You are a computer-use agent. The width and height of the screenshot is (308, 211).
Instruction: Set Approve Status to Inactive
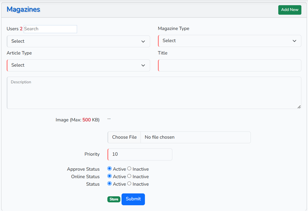point(129,169)
